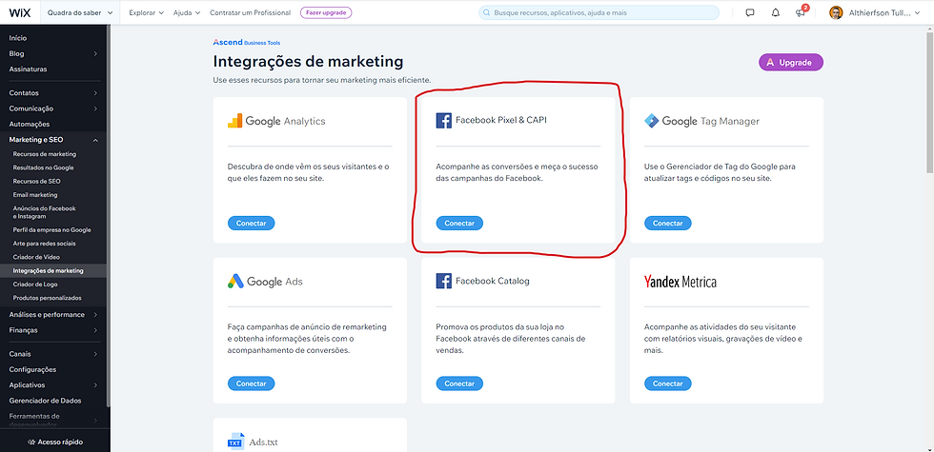Screen dimensions: 934x452
Task: Open Anúncios do Facebook e Instagram
Action: (44, 212)
